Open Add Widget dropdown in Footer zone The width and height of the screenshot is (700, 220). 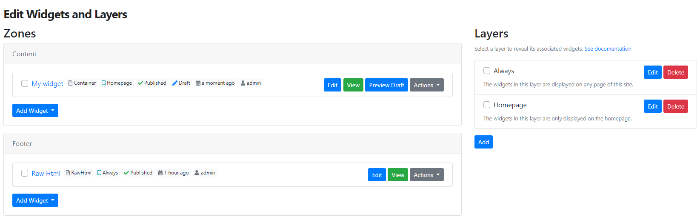coord(35,200)
